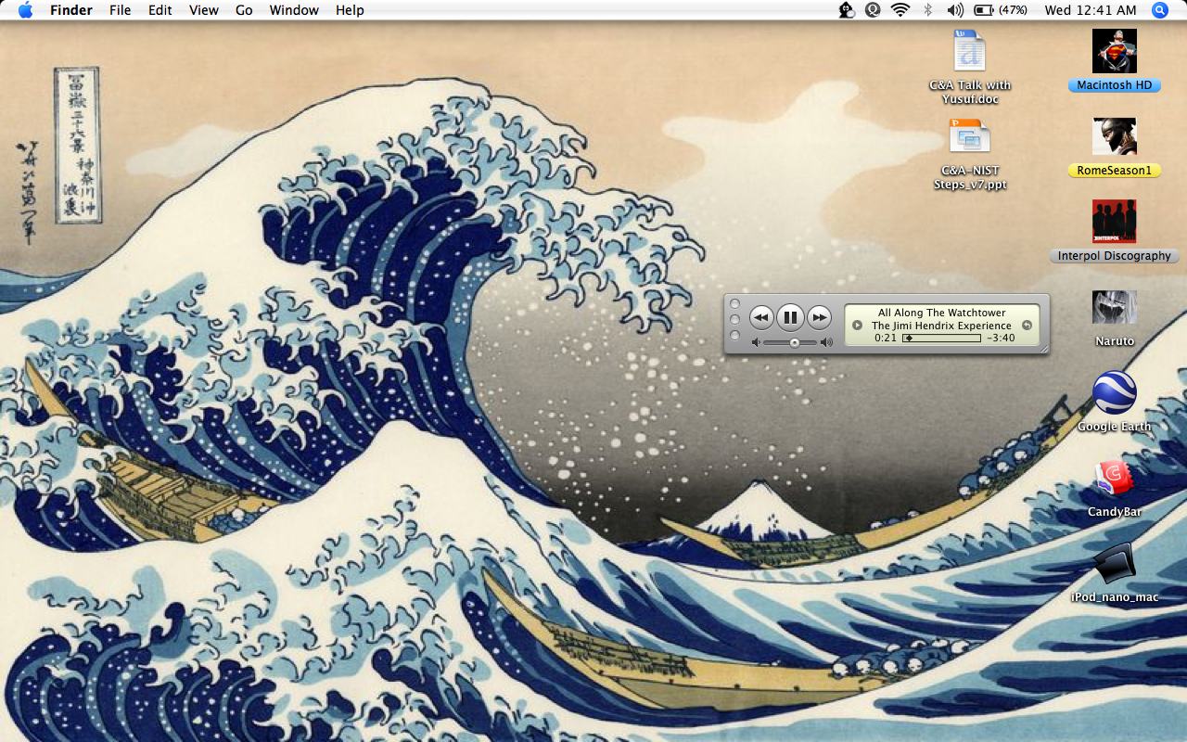
Task: Open the Window menu
Action: tap(294, 10)
